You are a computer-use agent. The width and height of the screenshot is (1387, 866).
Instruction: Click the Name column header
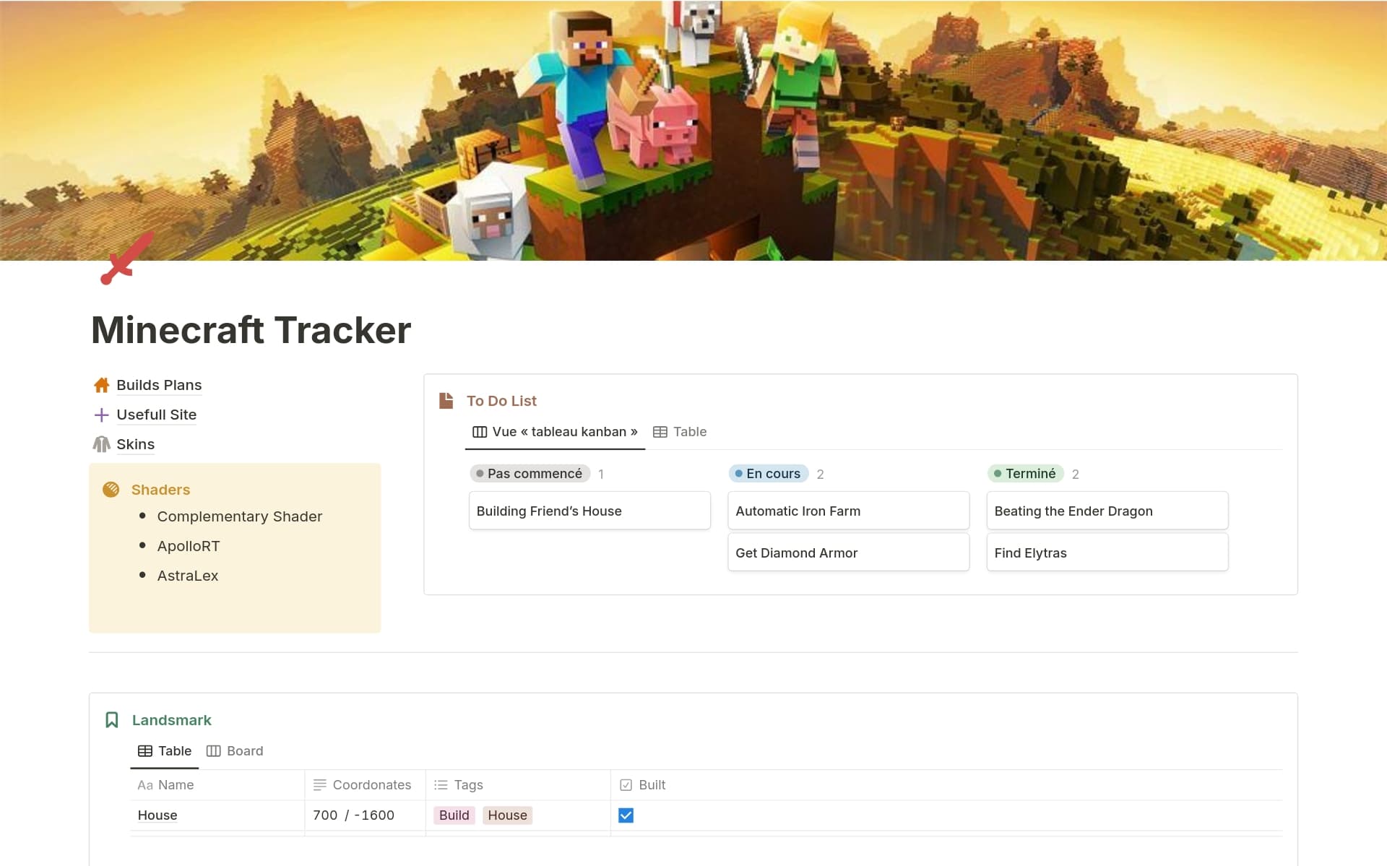pyautogui.click(x=217, y=785)
